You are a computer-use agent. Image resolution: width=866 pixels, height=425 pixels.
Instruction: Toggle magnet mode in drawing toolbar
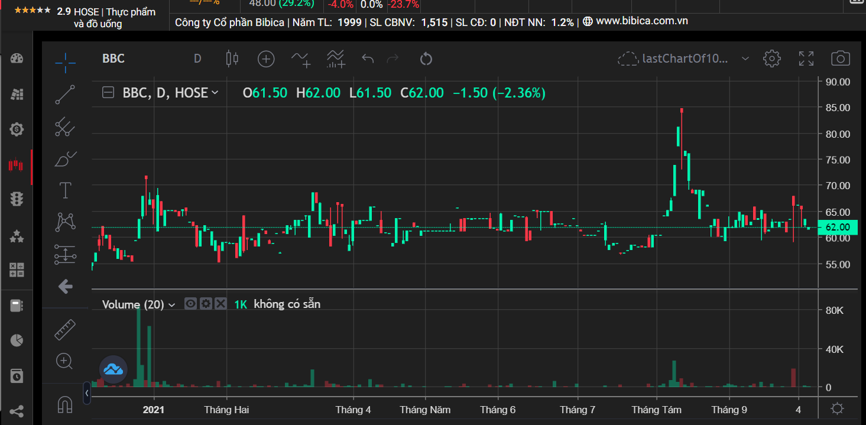pyautogui.click(x=65, y=405)
